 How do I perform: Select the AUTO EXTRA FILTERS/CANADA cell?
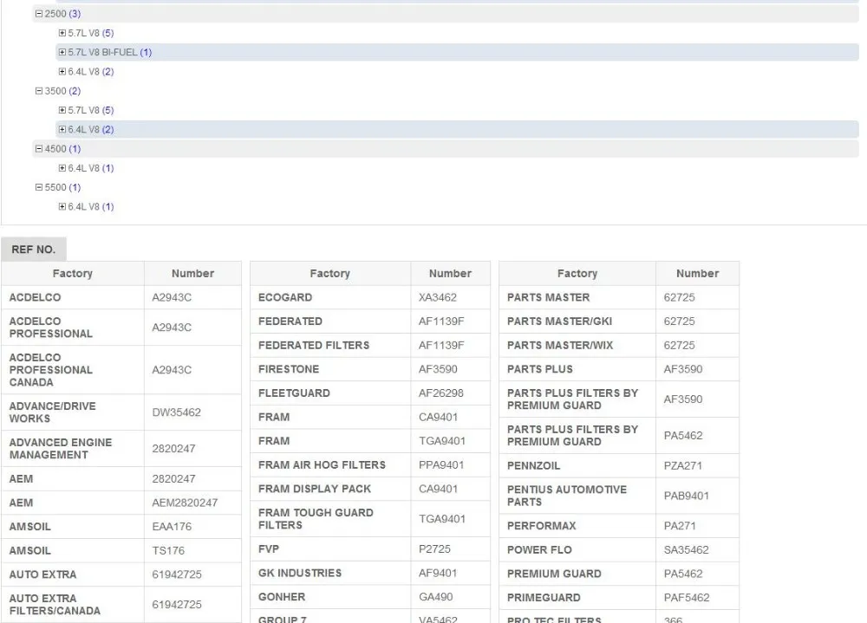73,605
